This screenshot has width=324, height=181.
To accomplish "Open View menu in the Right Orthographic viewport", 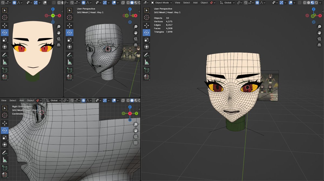I will click(4, 100).
